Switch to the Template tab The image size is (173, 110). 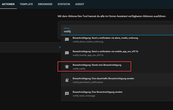26,5
